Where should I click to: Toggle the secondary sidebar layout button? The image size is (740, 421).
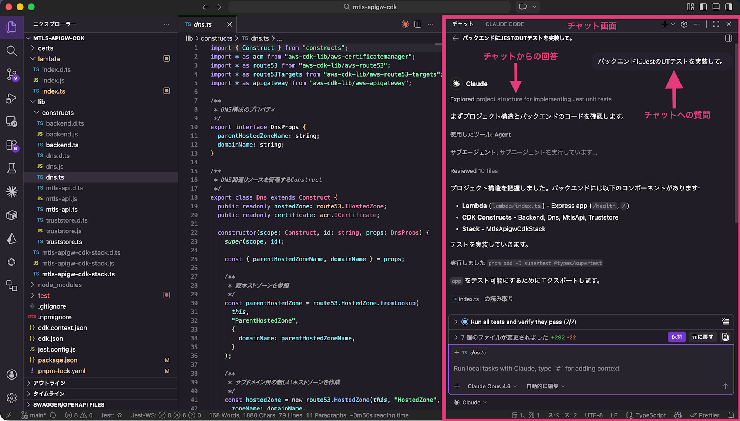[729, 7]
